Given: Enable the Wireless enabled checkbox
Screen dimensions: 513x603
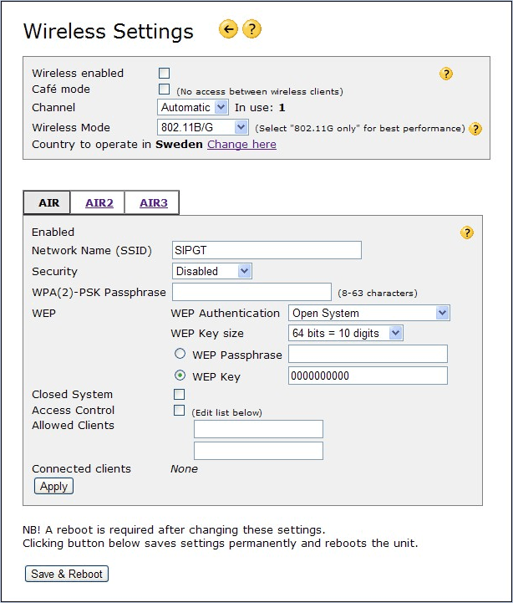Looking at the screenshot, I should coord(165,74).
